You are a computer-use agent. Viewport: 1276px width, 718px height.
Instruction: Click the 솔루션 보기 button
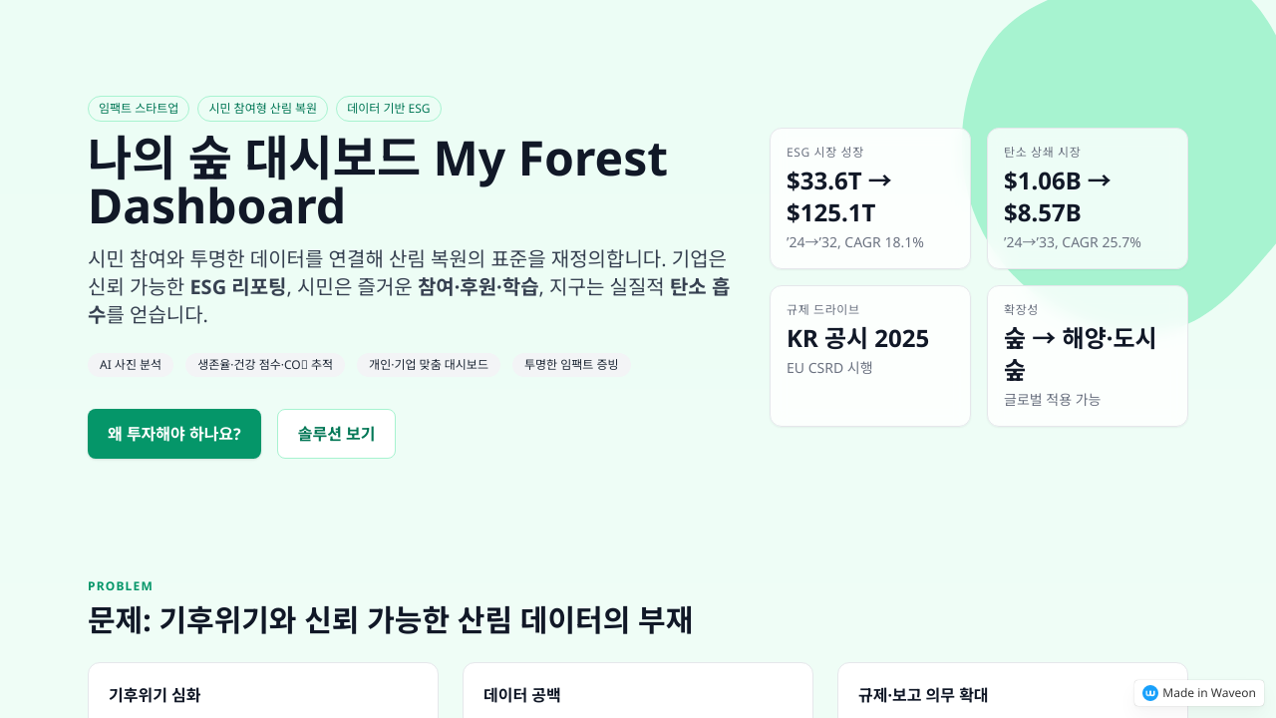[336, 434]
